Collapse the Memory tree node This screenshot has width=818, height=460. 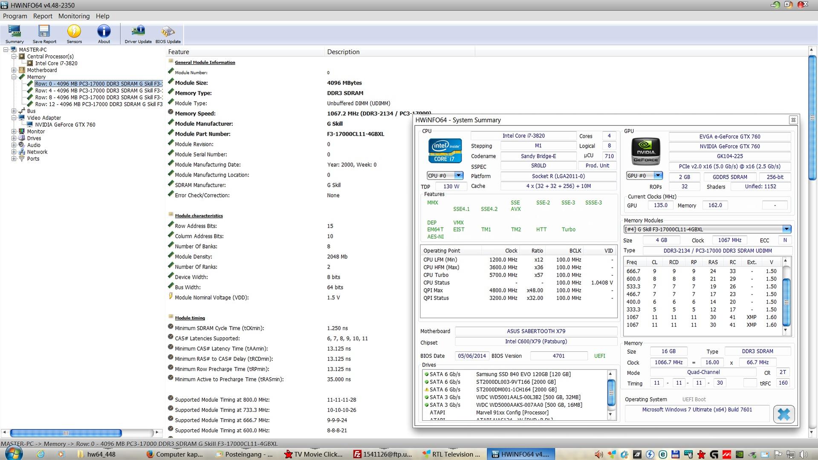pos(14,77)
